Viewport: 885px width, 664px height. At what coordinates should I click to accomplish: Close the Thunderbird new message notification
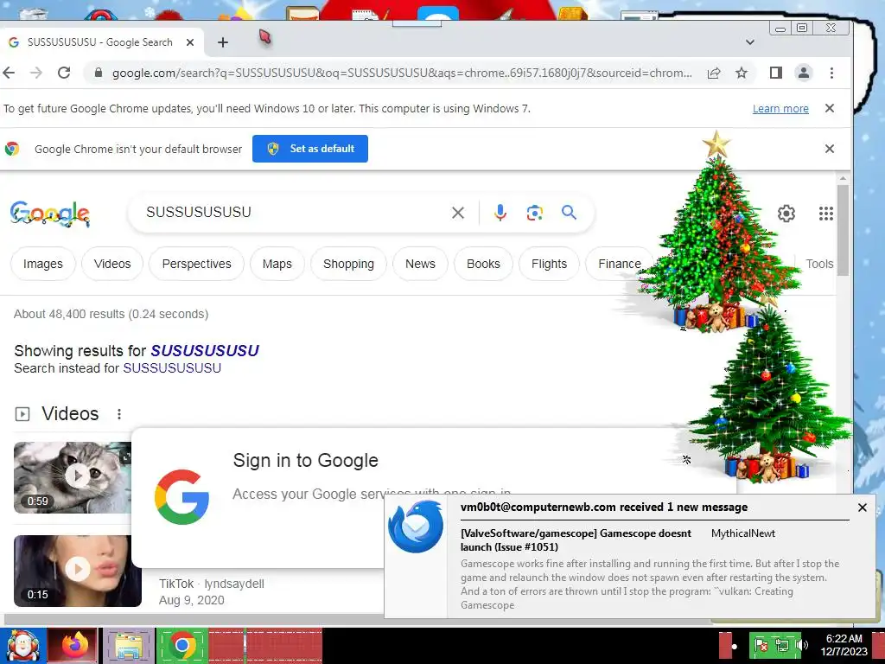click(862, 508)
